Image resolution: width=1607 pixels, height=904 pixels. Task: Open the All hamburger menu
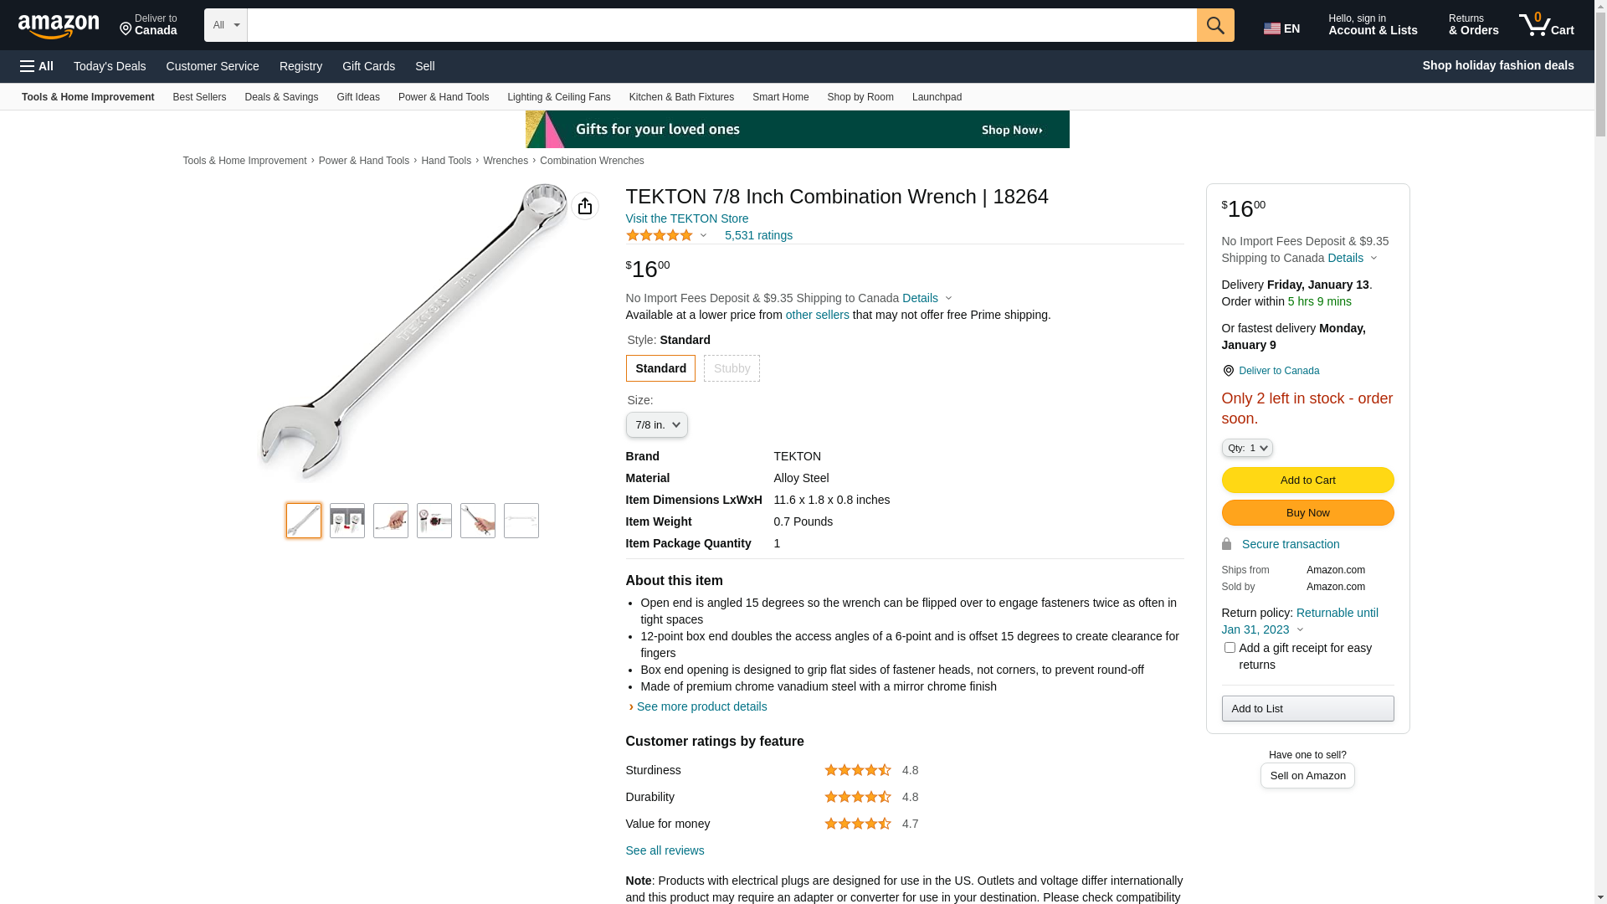tap(37, 66)
